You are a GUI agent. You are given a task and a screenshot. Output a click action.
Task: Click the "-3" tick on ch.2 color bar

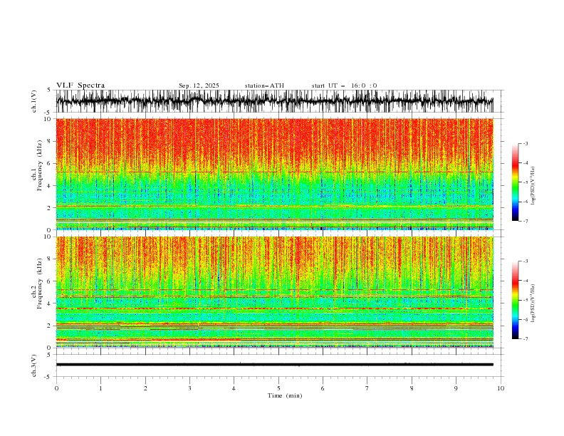click(526, 261)
